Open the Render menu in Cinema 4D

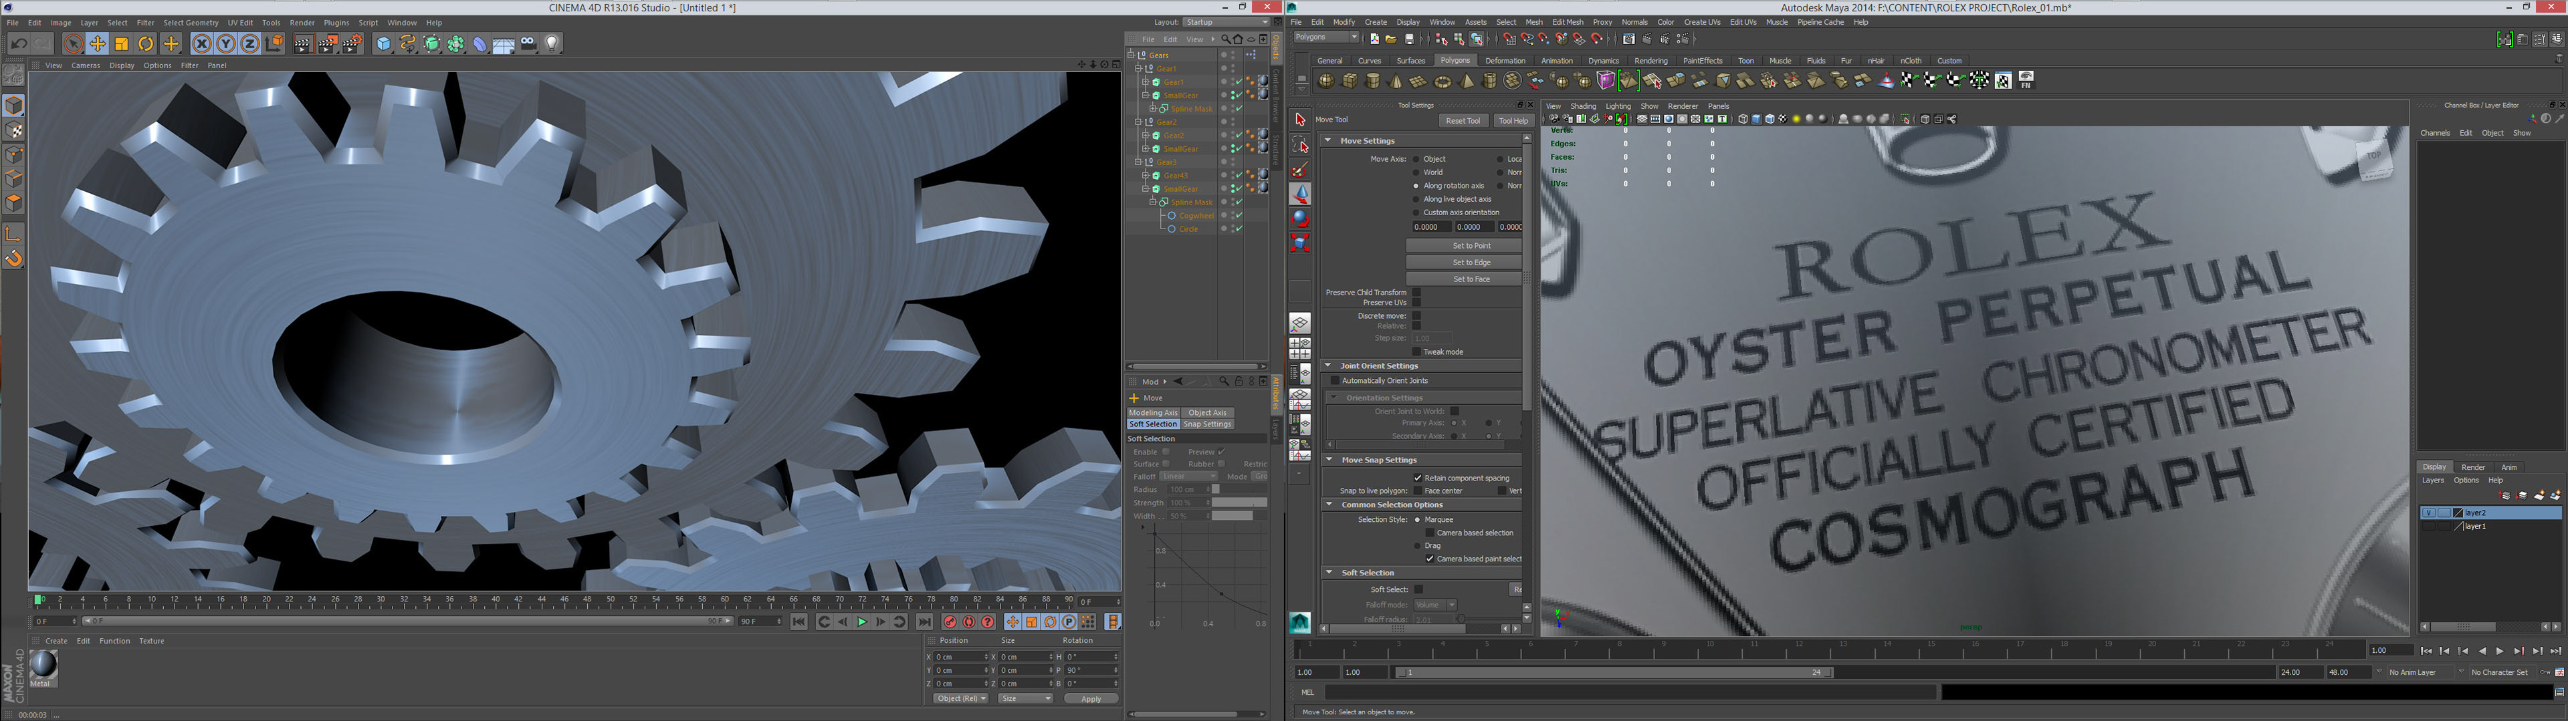[301, 22]
